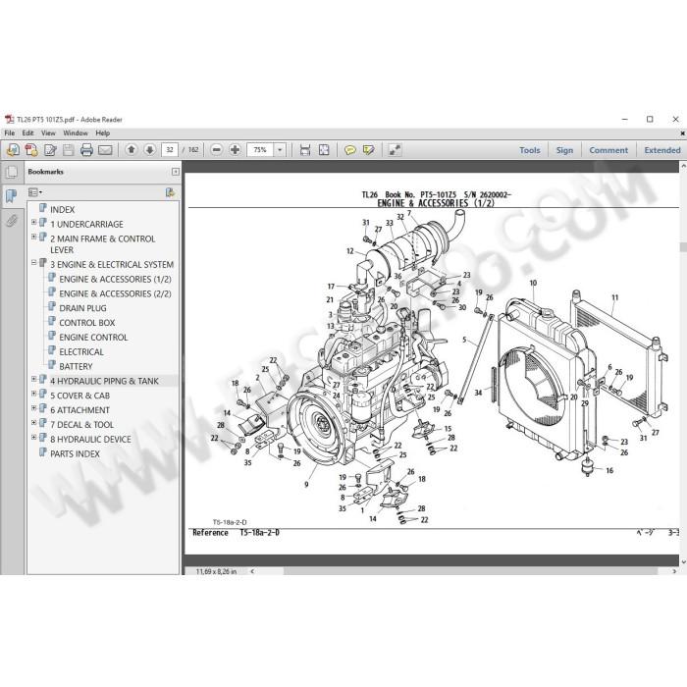Click the fit one full page icon

pos(324,150)
